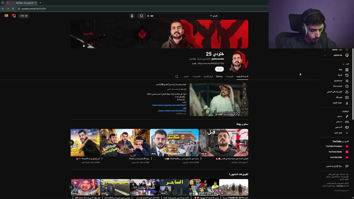Open the 52:23 popular video thumbnail
Viewport: 354px width, 199px height.
pos(115,187)
